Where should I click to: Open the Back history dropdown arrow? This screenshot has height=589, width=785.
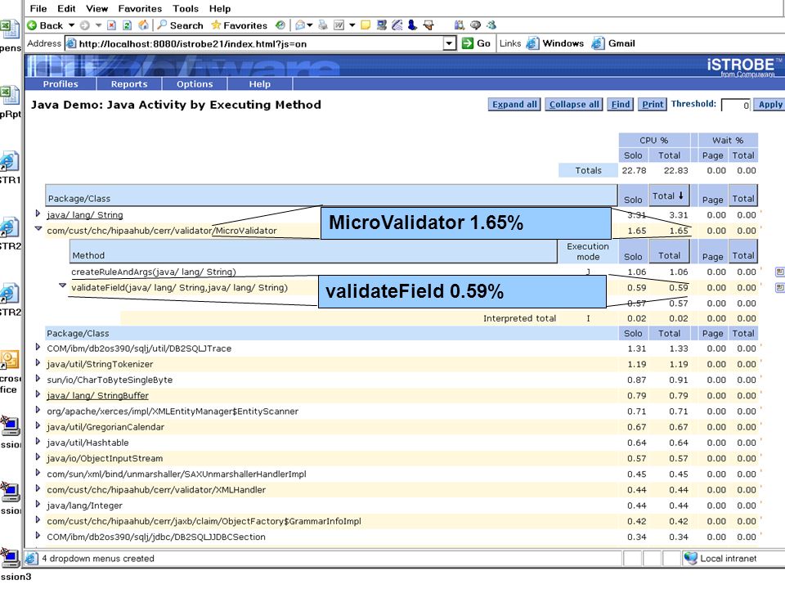tap(72, 25)
